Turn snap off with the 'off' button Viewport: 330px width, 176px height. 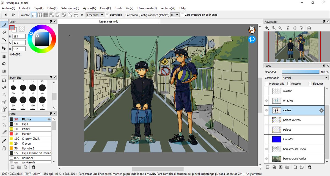(x=34, y=15)
